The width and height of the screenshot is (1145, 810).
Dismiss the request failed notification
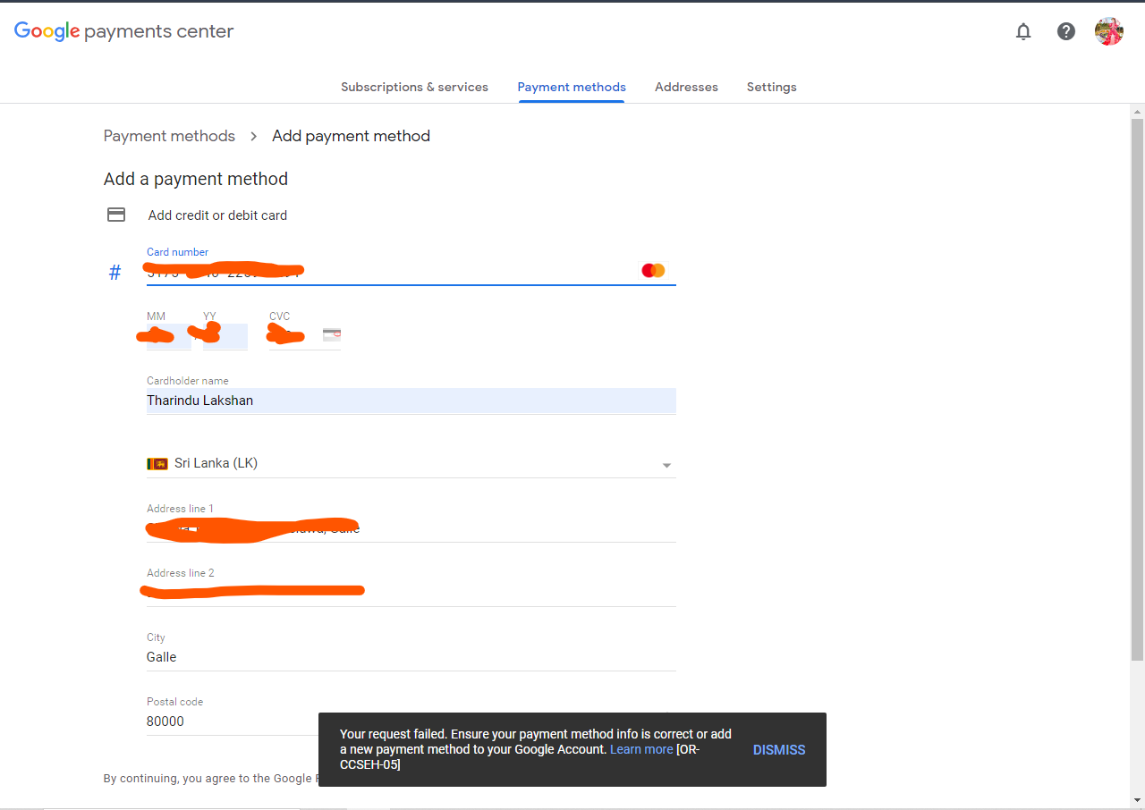pos(779,750)
